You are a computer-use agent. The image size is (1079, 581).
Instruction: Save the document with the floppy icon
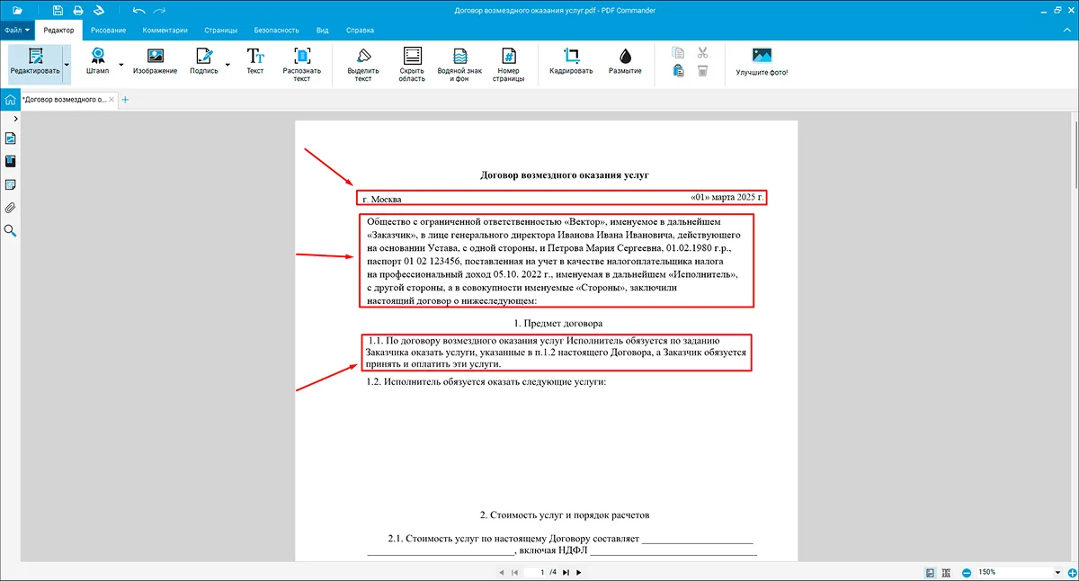point(58,10)
